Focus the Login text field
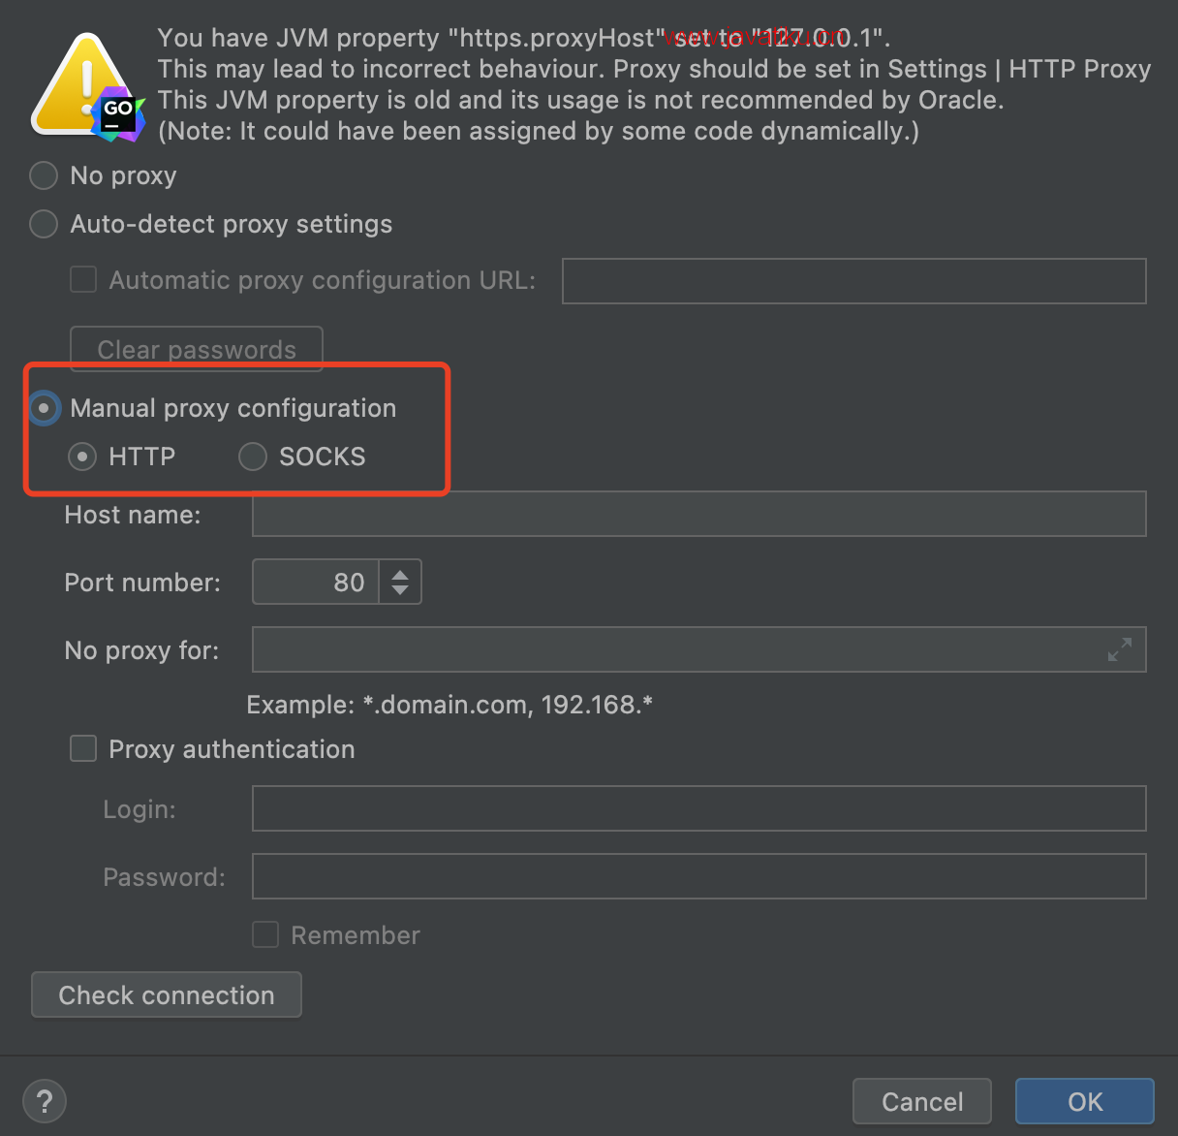 point(699,808)
